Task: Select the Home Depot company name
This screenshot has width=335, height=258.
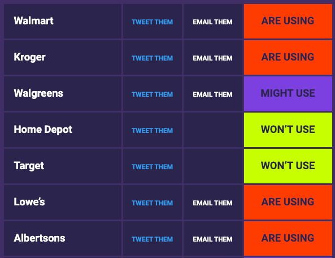Action: pos(43,130)
